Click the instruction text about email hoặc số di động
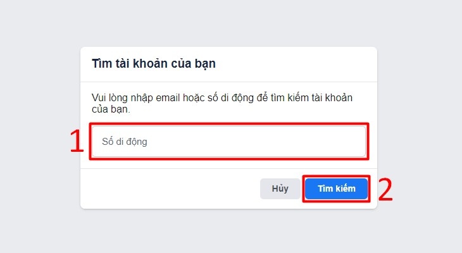This screenshot has width=462, height=253. pos(222,103)
